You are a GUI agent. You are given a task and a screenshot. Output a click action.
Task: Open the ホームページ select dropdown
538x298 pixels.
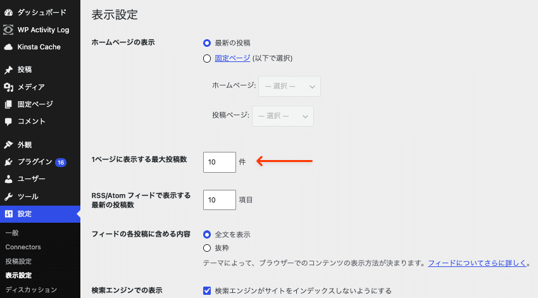pyautogui.click(x=290, y=87)
